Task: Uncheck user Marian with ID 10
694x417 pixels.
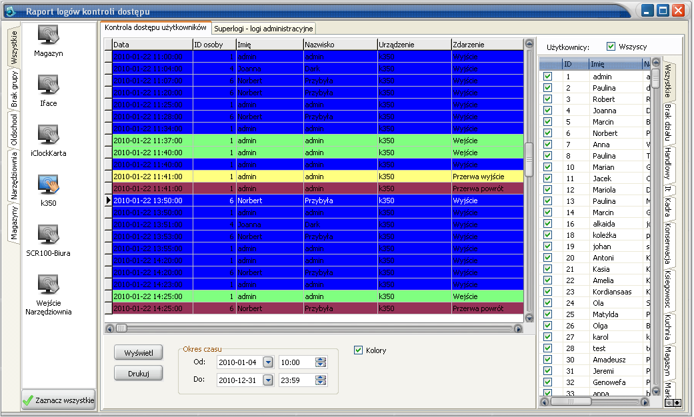Action: pos(547,167)
